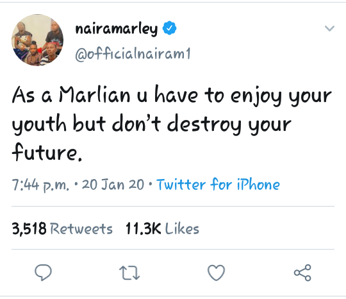The height and width of the screenshot is (299, 346).
Task: Share the tweet via the share icon
Action: [x=302, y=273]
